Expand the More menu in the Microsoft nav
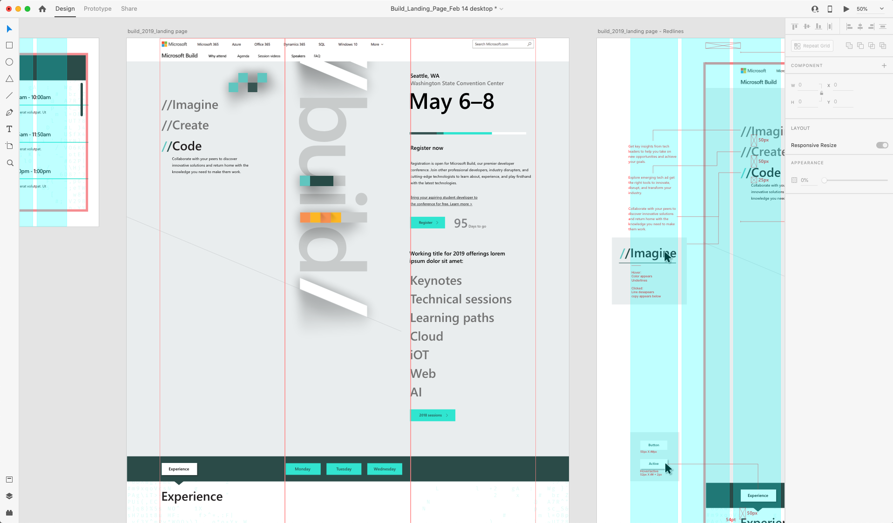The image size is (893, 523). point(377,44)
